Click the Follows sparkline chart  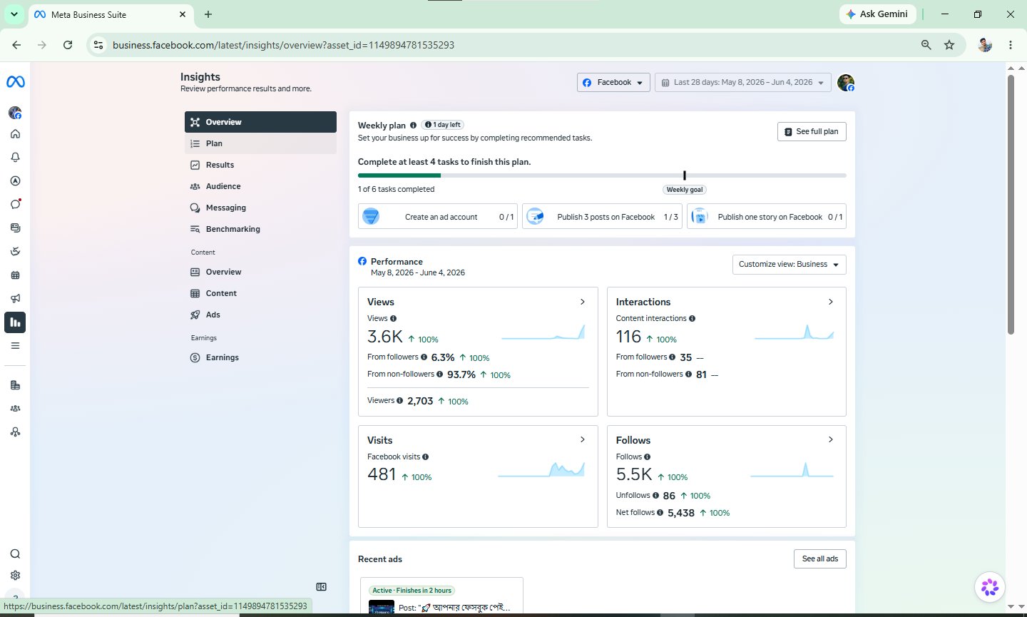pyautogui.click(x=792, y=470)
